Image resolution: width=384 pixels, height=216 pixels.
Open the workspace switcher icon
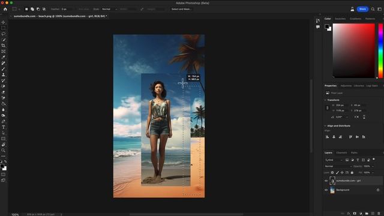(x=379, y=9)
